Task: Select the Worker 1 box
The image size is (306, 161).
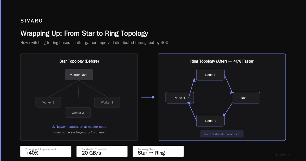Action: tap(48, 102)
